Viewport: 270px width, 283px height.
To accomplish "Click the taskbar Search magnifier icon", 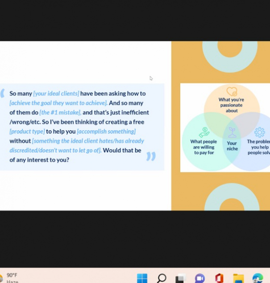I will pyautogui.click(x=162, y=278).
